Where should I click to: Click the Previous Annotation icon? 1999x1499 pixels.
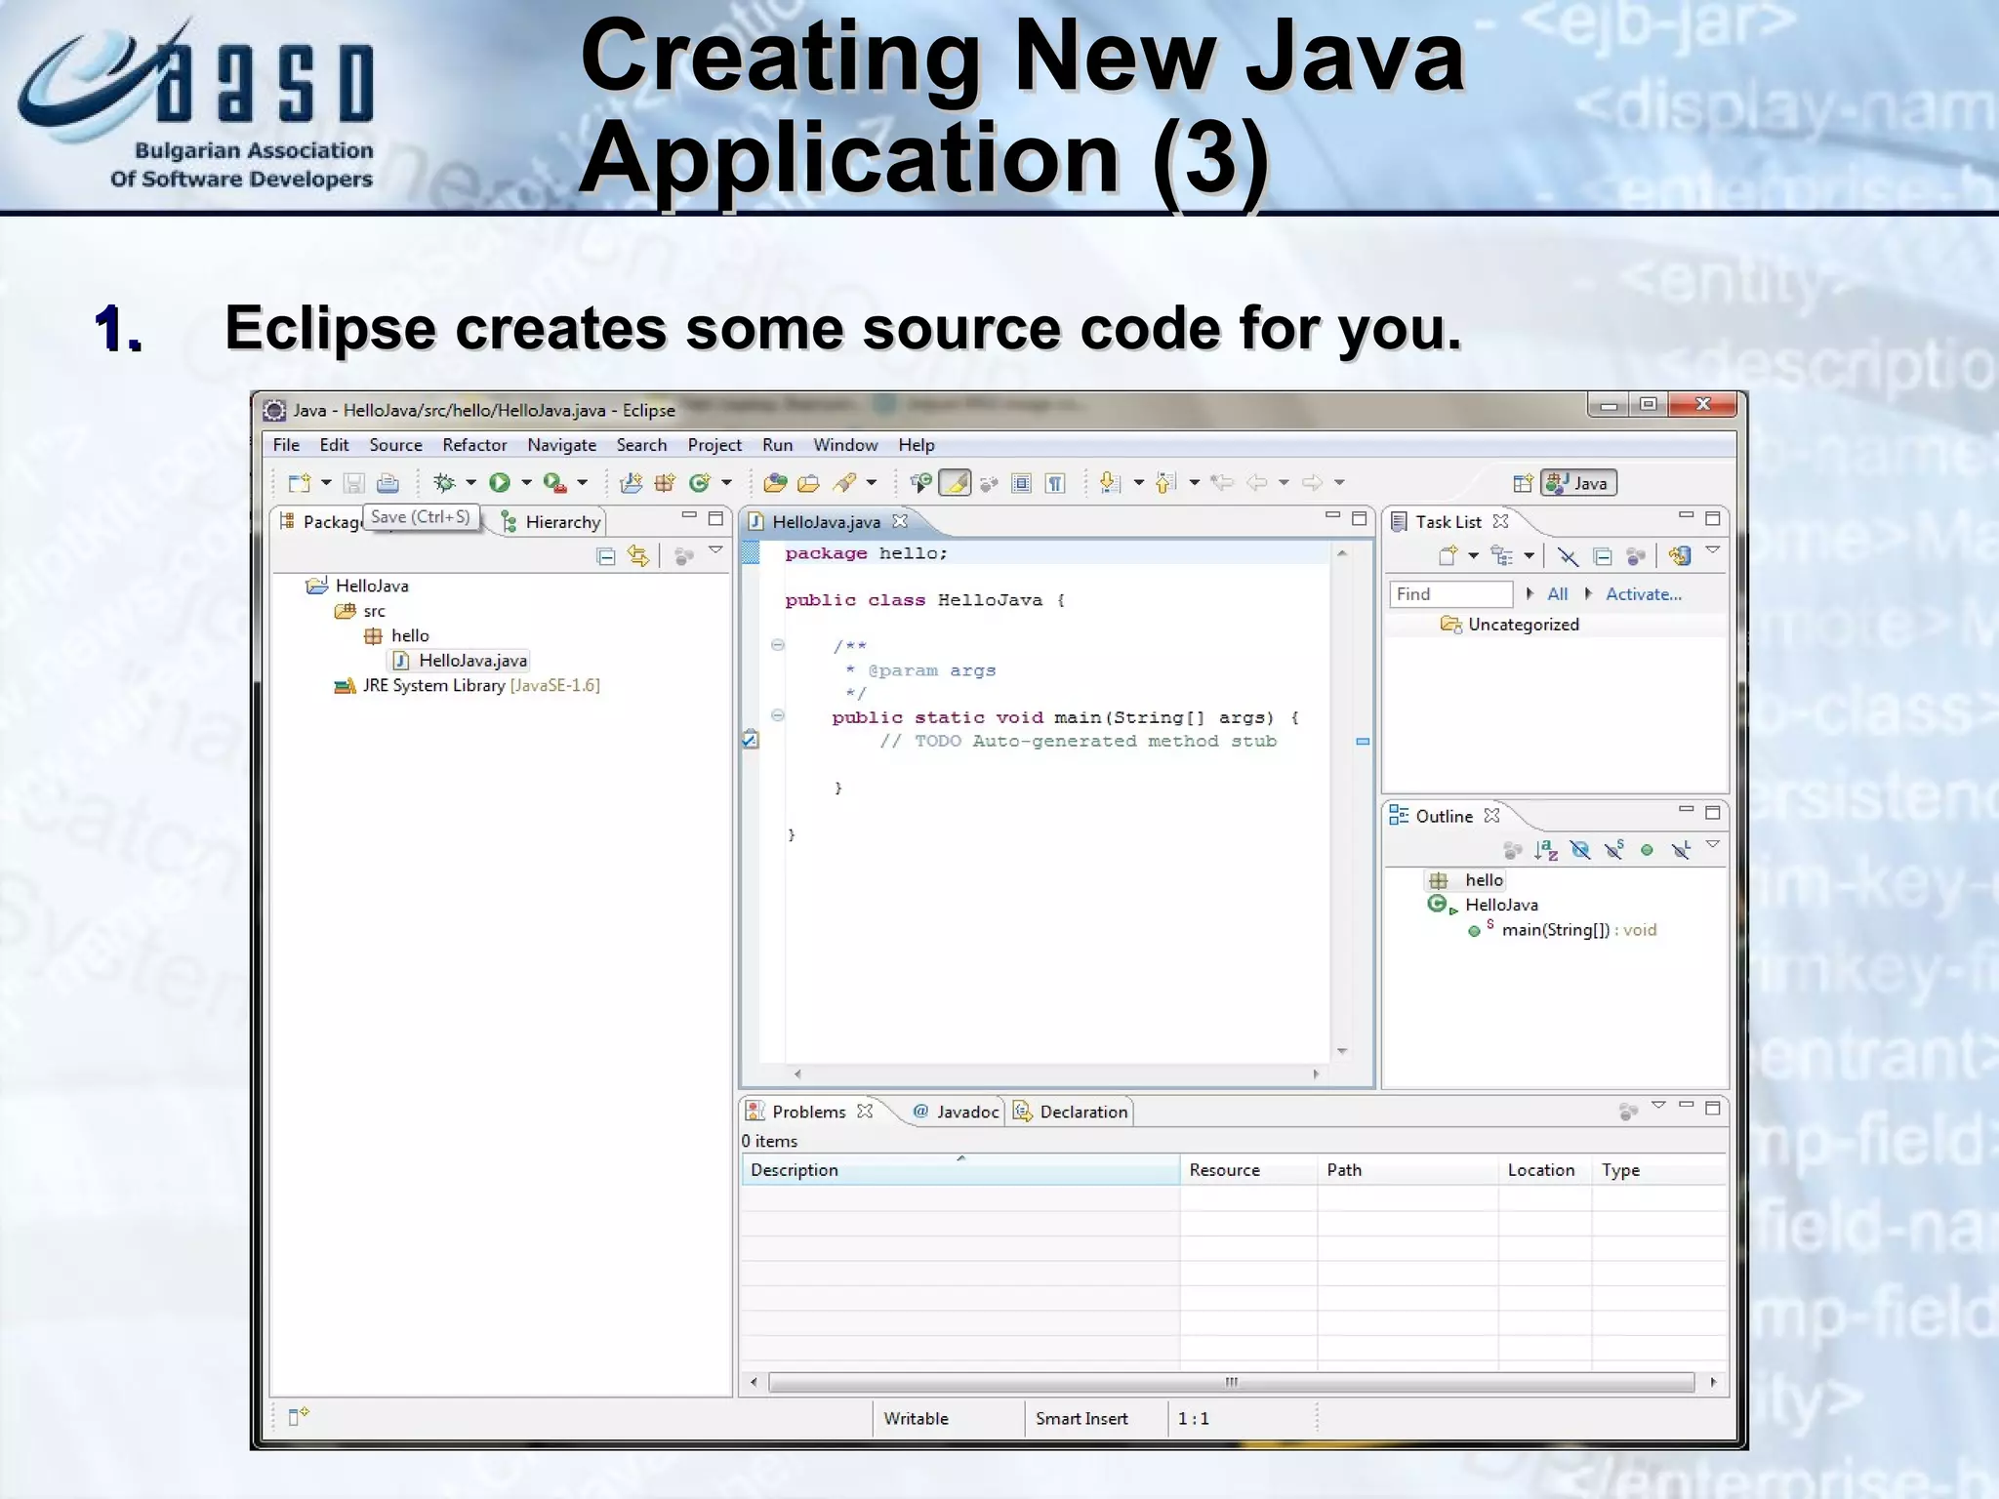point(1165,482)
